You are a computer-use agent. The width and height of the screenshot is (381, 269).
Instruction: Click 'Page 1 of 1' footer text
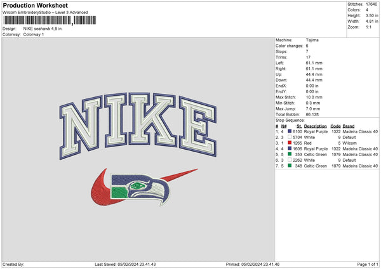(368, 265)
